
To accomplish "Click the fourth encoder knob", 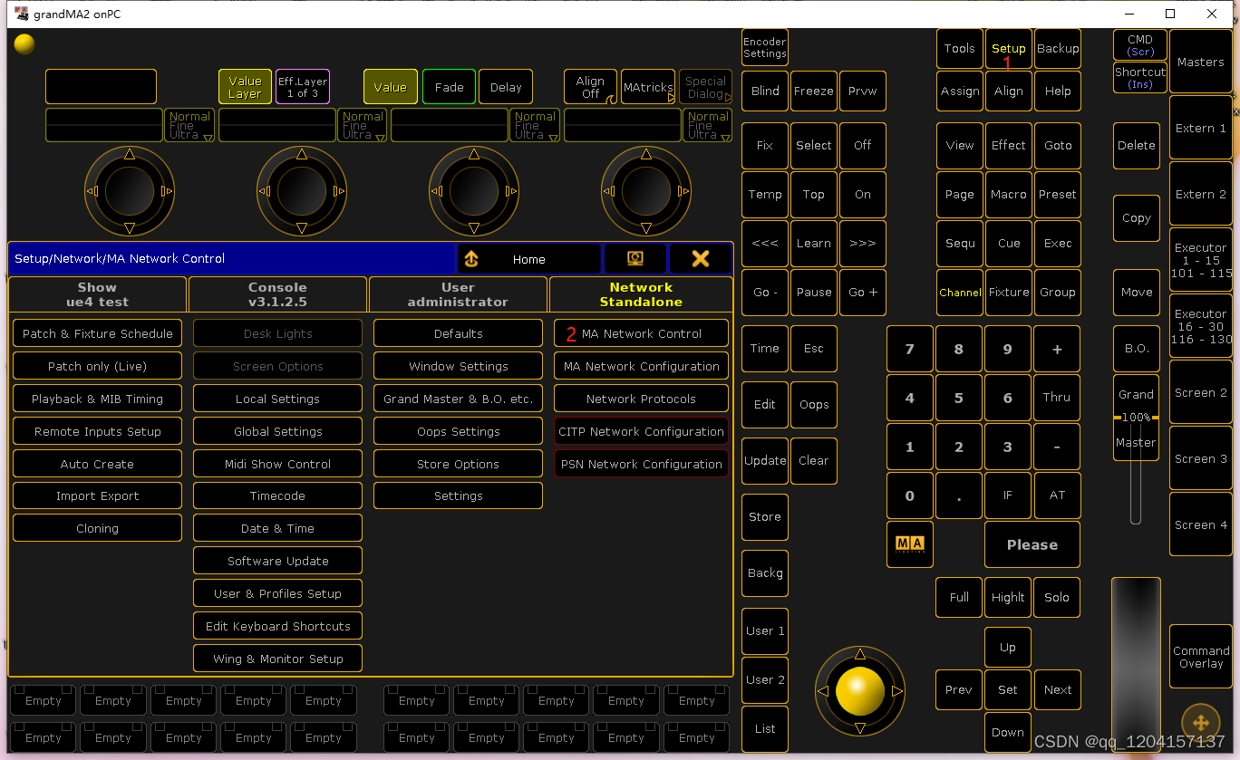I will 646,191.
